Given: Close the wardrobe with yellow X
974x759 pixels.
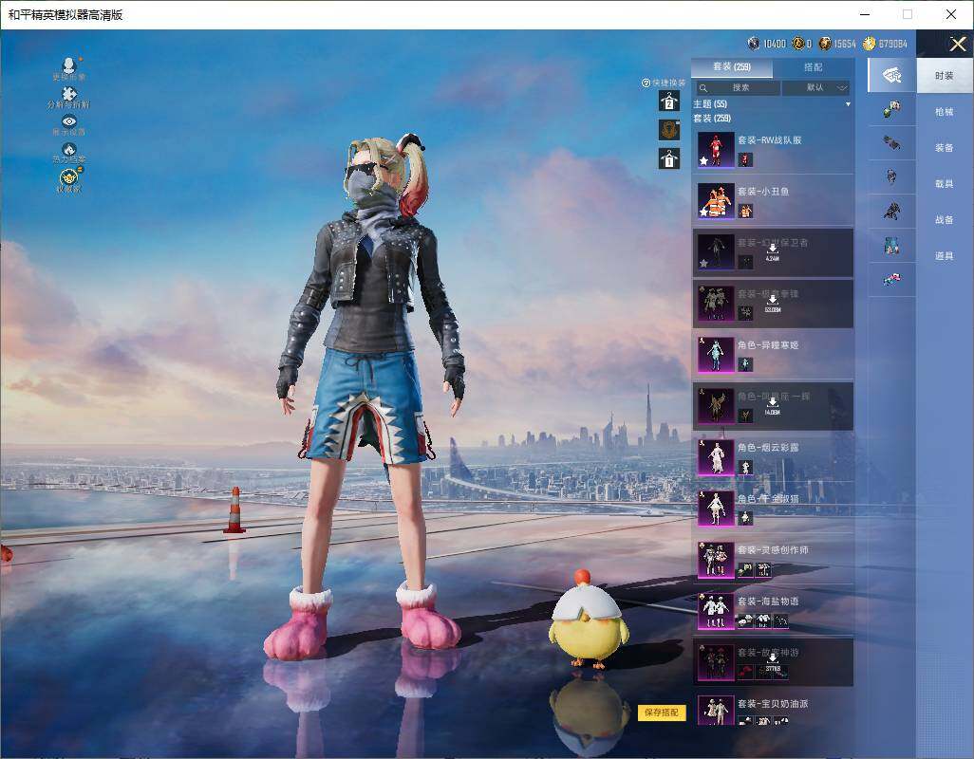Looking at the screenshot, I should [x=957, y=44].
